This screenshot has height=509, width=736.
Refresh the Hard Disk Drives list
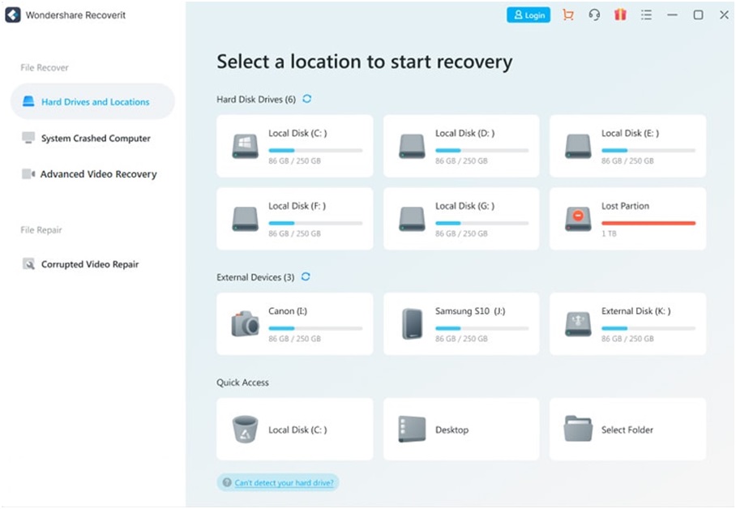[306, 99]
